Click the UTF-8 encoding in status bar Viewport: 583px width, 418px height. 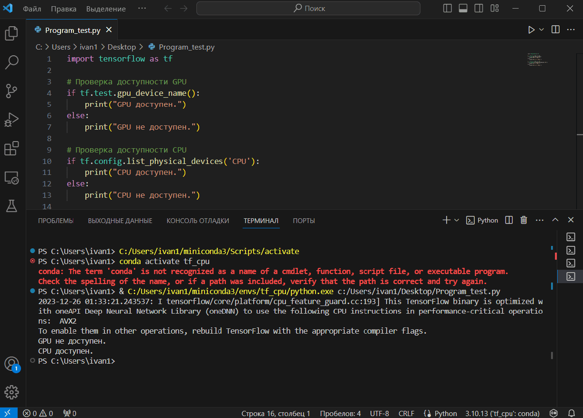(379, 413)
